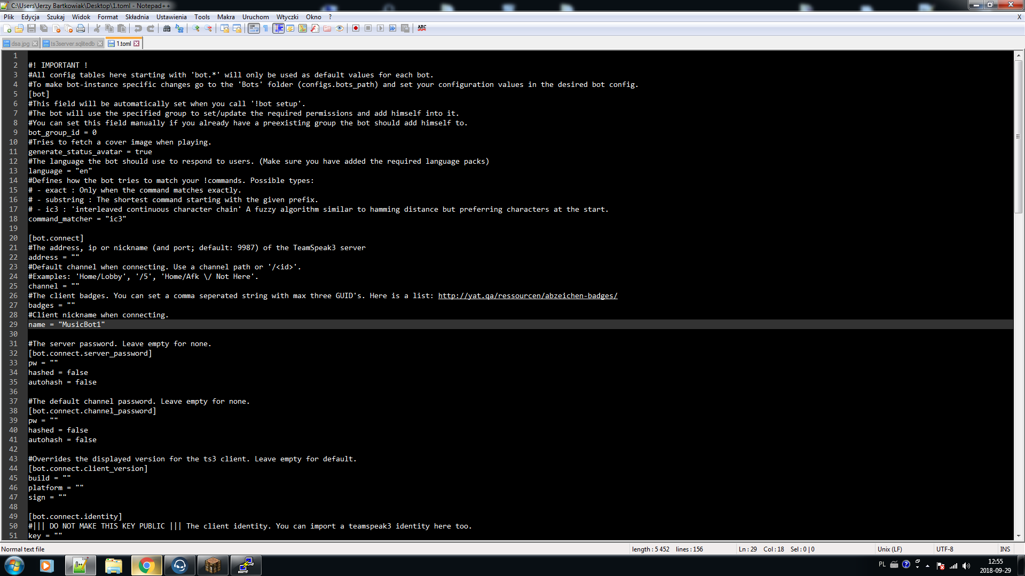Open the Ustawienia menu
Image resolution: width=1025 pixels, height=576 pixels.
point(171,17)
